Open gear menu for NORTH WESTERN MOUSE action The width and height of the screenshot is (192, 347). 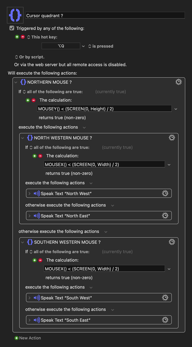click(172, 138)
